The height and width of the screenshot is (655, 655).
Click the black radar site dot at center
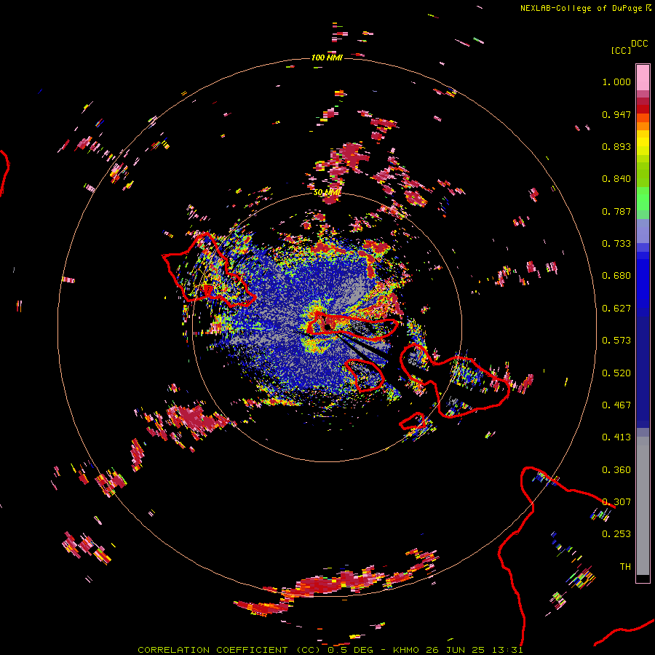pos(328,327)
